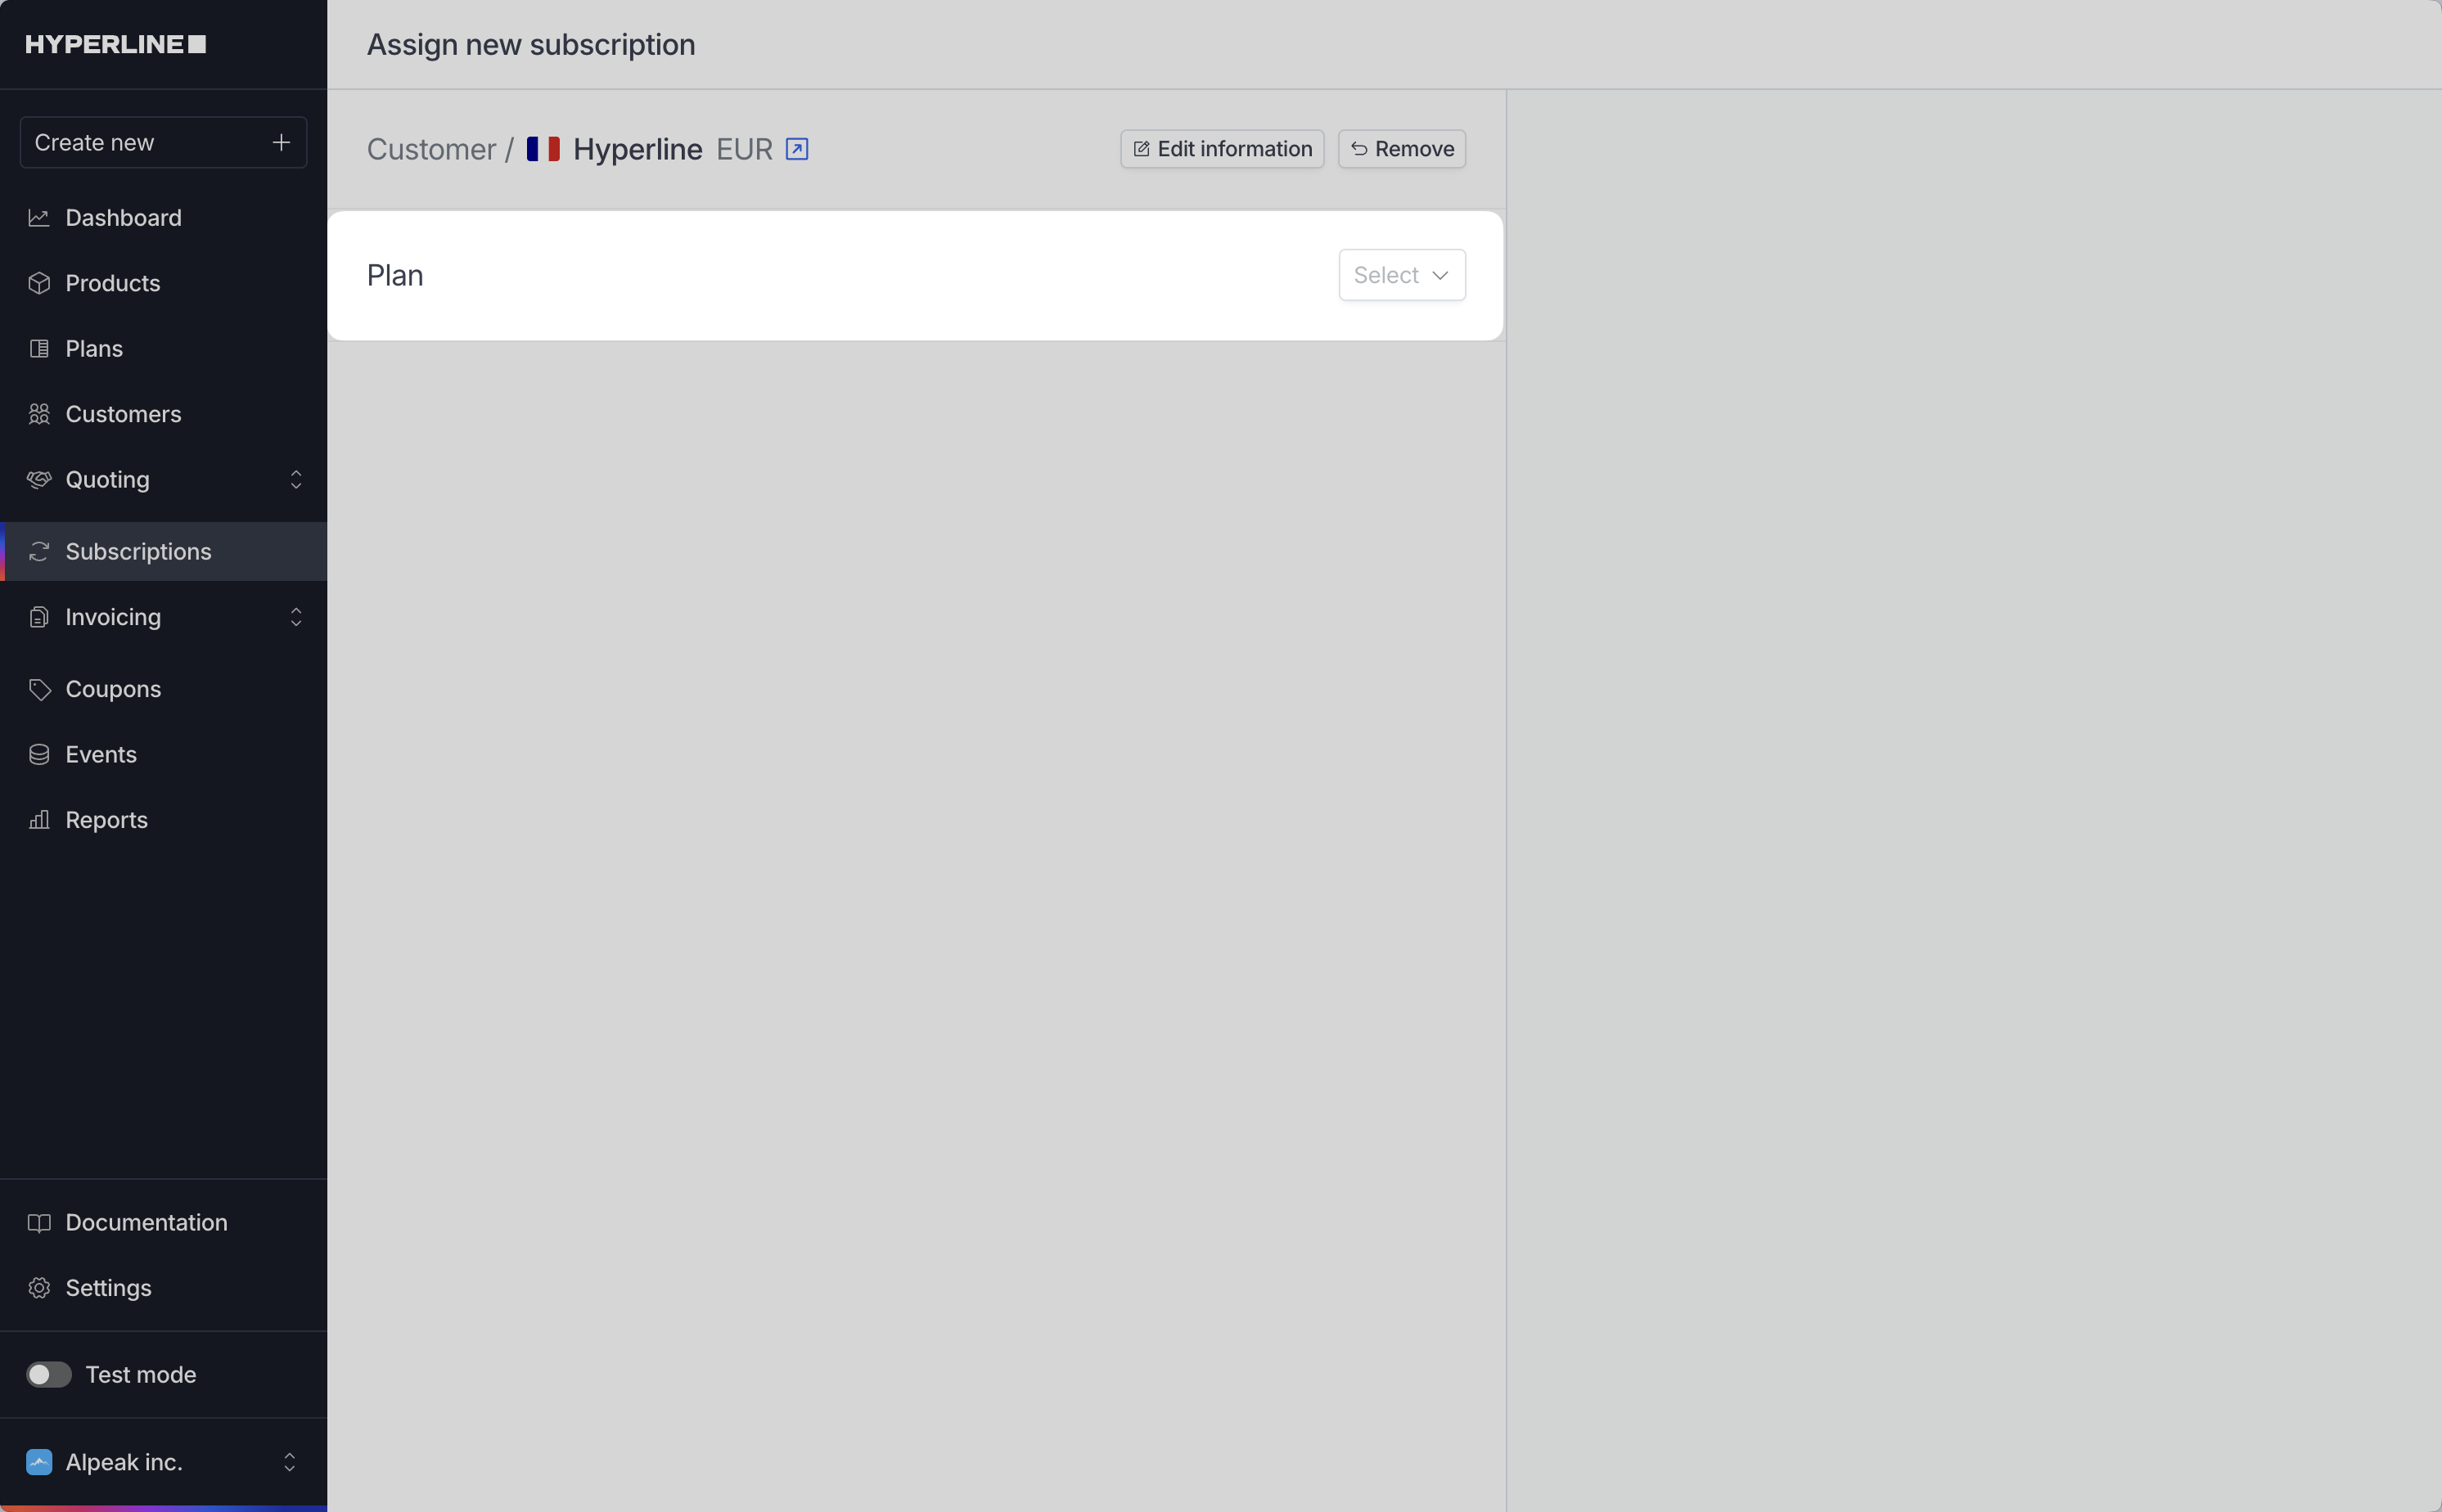Open Documentation link in sidebar
The image size is (2442, 1512).
pos(146,1222)
